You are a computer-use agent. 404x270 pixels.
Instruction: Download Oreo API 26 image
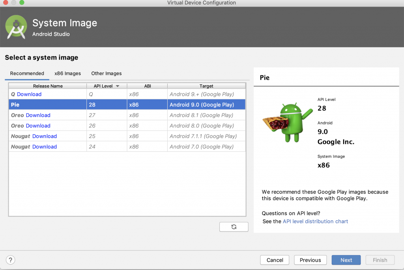(x=38, y=126)
